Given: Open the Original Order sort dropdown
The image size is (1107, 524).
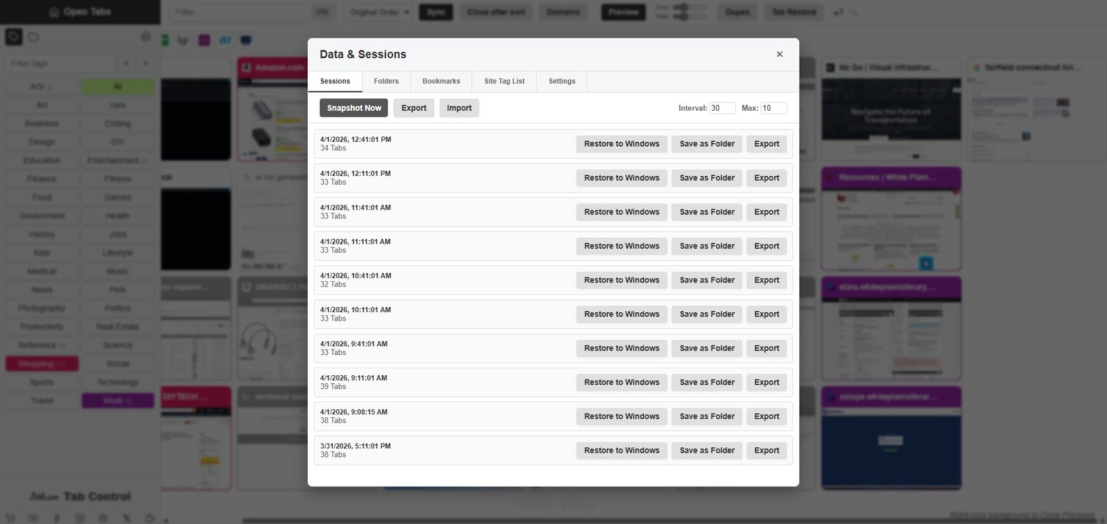Looking at the screenshot, I should click(379, 12).
